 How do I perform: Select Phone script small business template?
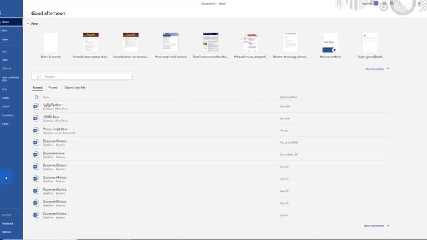point(171,45)
